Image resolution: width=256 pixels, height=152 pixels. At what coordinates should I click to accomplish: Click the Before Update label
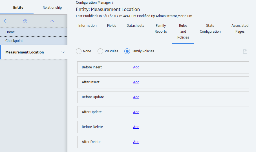click(x=93, y=97)
